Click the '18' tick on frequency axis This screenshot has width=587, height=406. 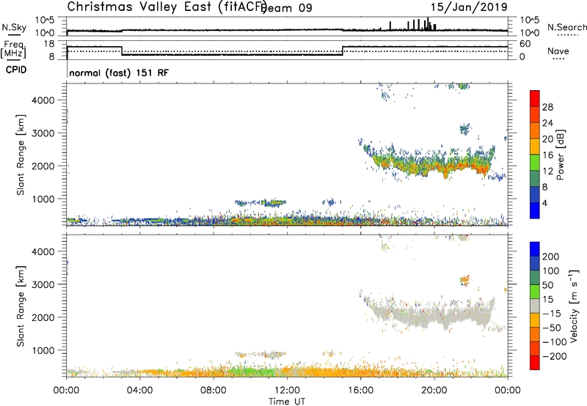click(48, 44)
